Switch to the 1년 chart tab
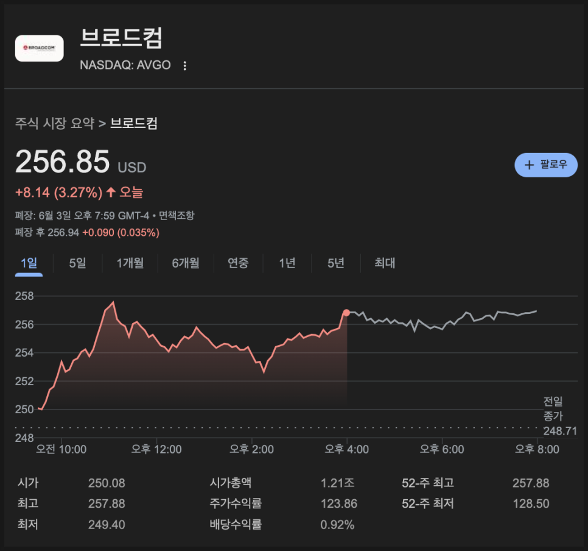 [287, 263]
